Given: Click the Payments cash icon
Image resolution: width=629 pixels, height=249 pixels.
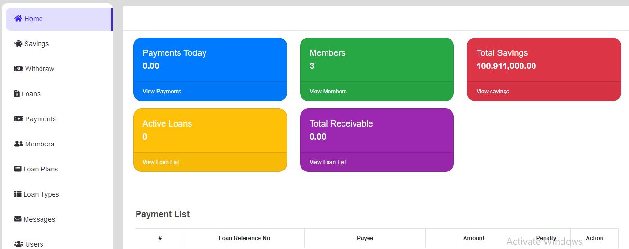Looking at the screenshot, I should click(19, 119).
